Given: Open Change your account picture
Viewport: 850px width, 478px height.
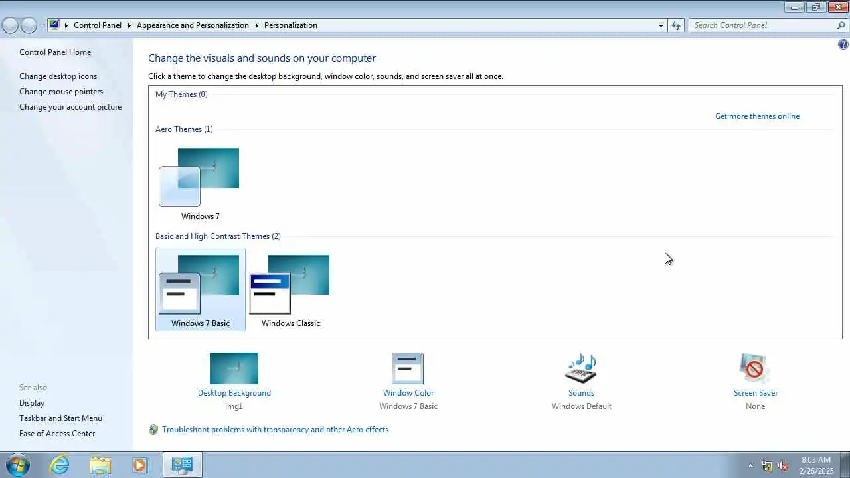Looking at the screenshot, I should click(70, 107).
